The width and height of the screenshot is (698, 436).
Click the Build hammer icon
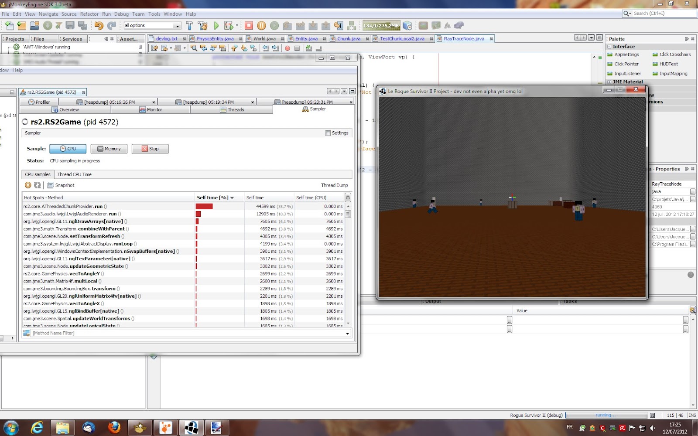tap(189, 26)
